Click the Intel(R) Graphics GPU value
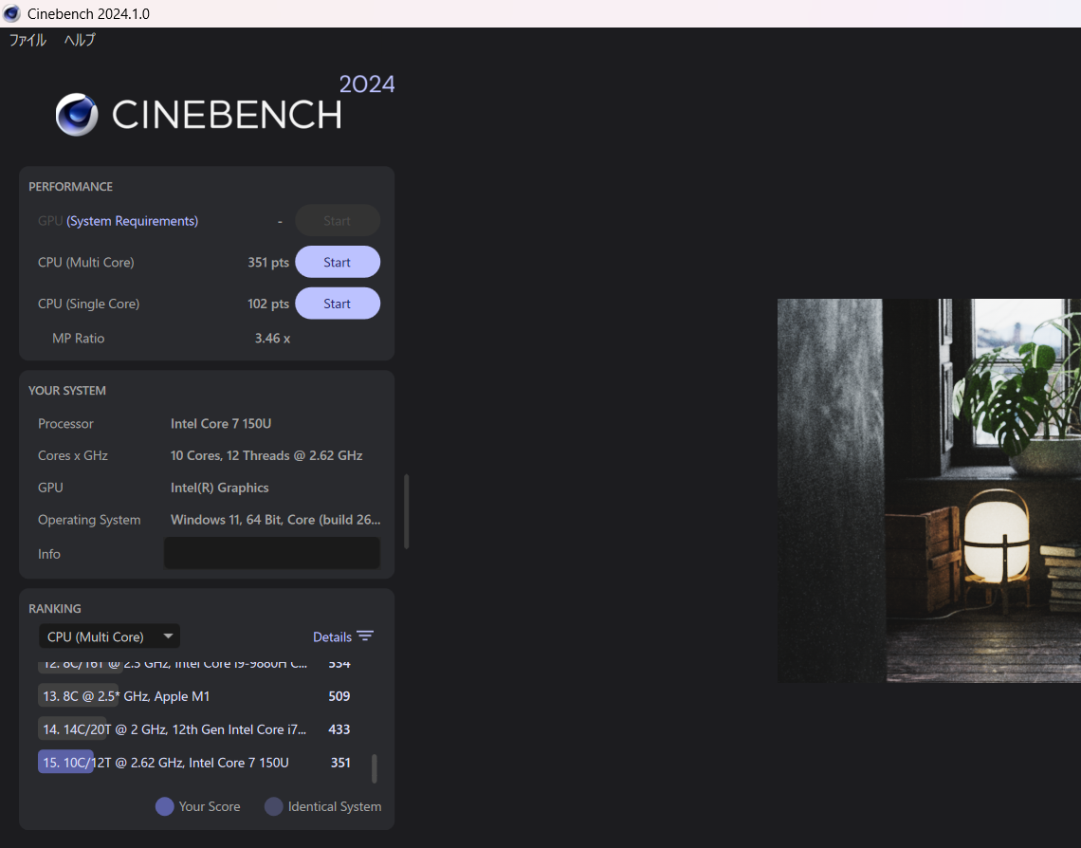Screen dimensions: 1081x848 [x=219, y=488]
